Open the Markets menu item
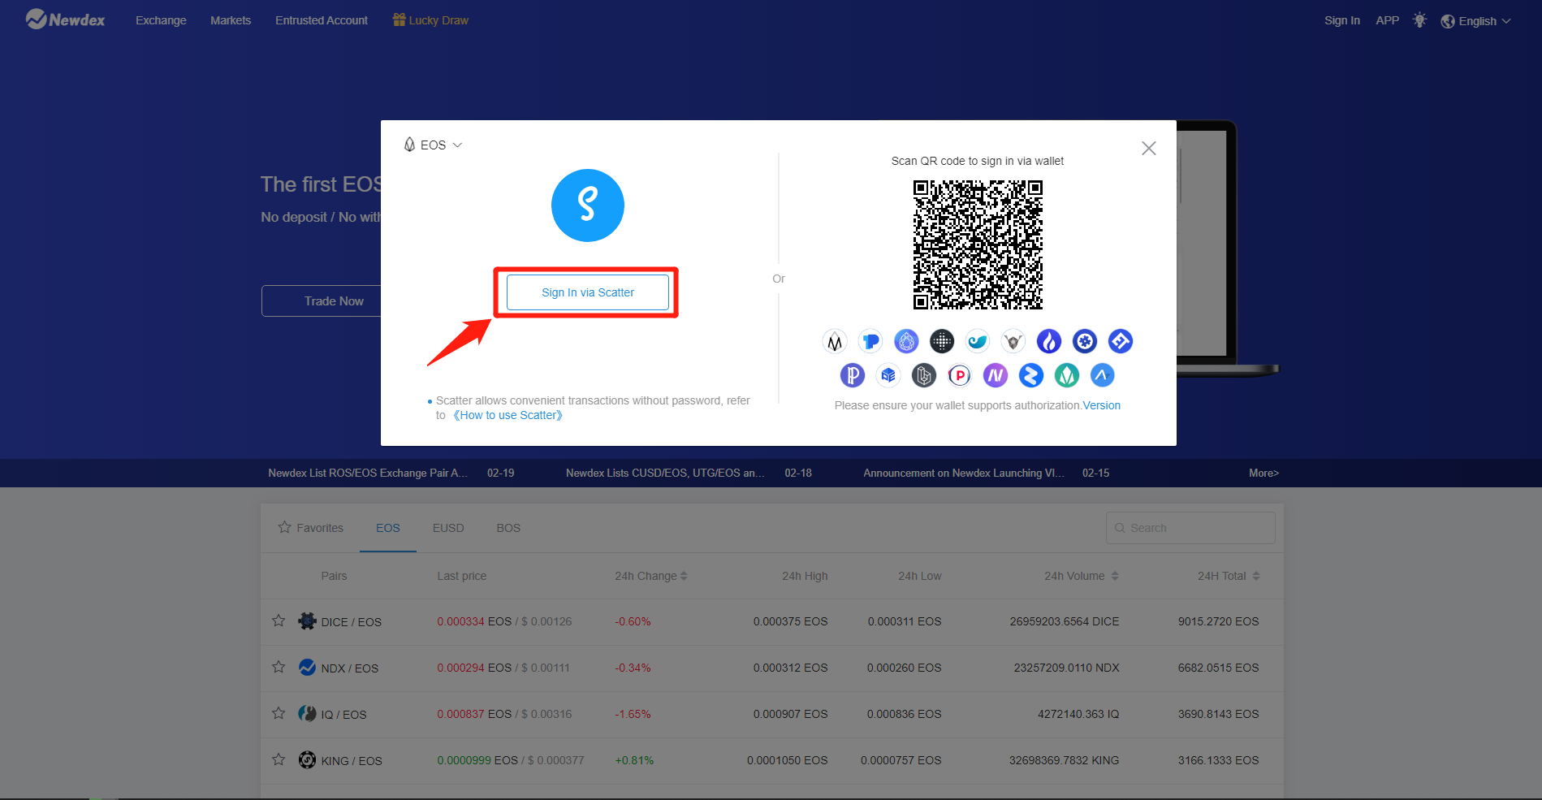The width and height of the screenshot is (1542, 800). coord(231,20)
